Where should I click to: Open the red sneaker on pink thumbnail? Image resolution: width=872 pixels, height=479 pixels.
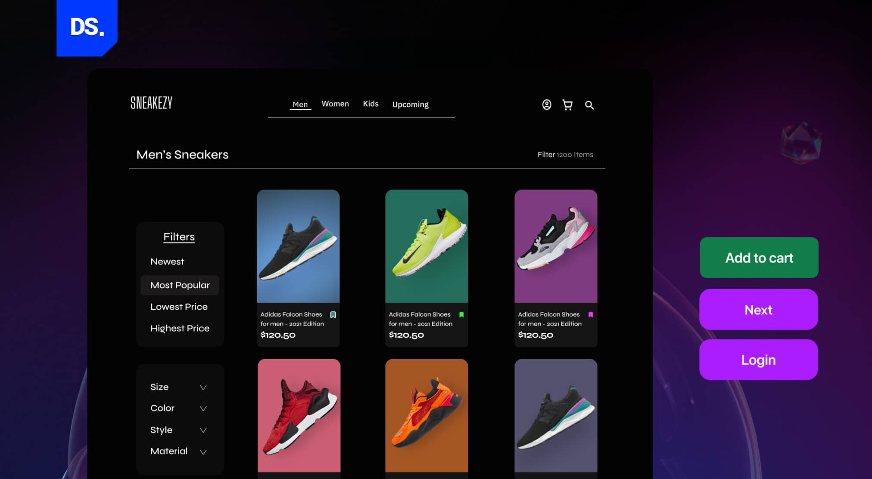[299, 416]
